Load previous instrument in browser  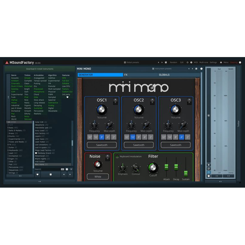point(64,174)
